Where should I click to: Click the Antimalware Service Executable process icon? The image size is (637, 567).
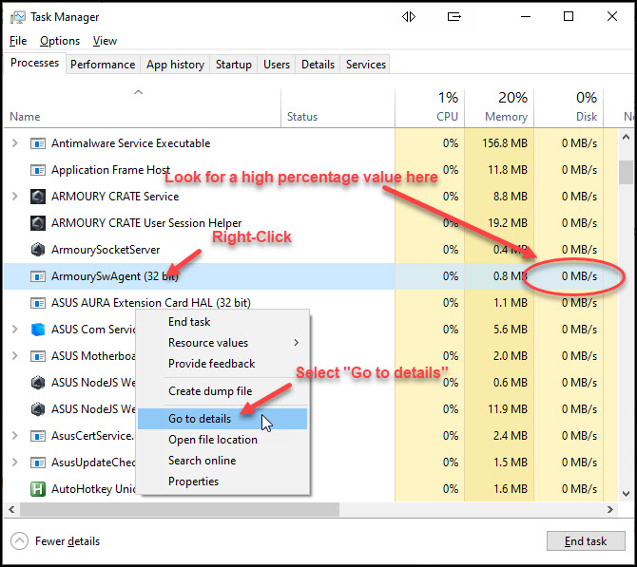(38, 143)
